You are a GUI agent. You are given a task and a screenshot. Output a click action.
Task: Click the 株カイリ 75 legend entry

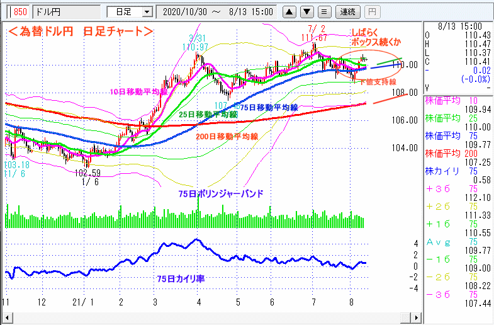457,171
